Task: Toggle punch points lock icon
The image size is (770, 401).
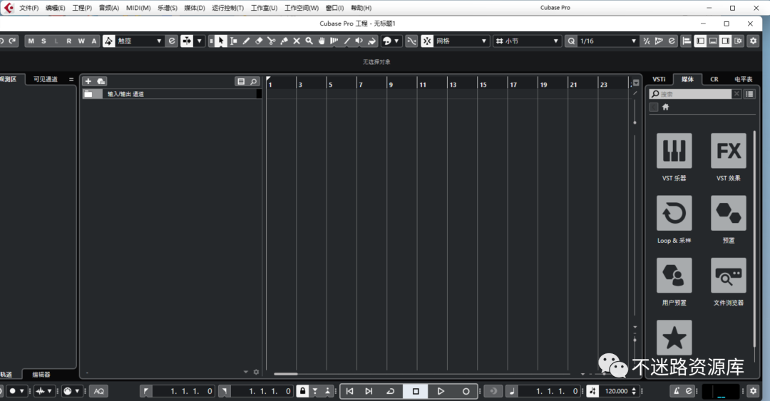Action: pos(302,391)
